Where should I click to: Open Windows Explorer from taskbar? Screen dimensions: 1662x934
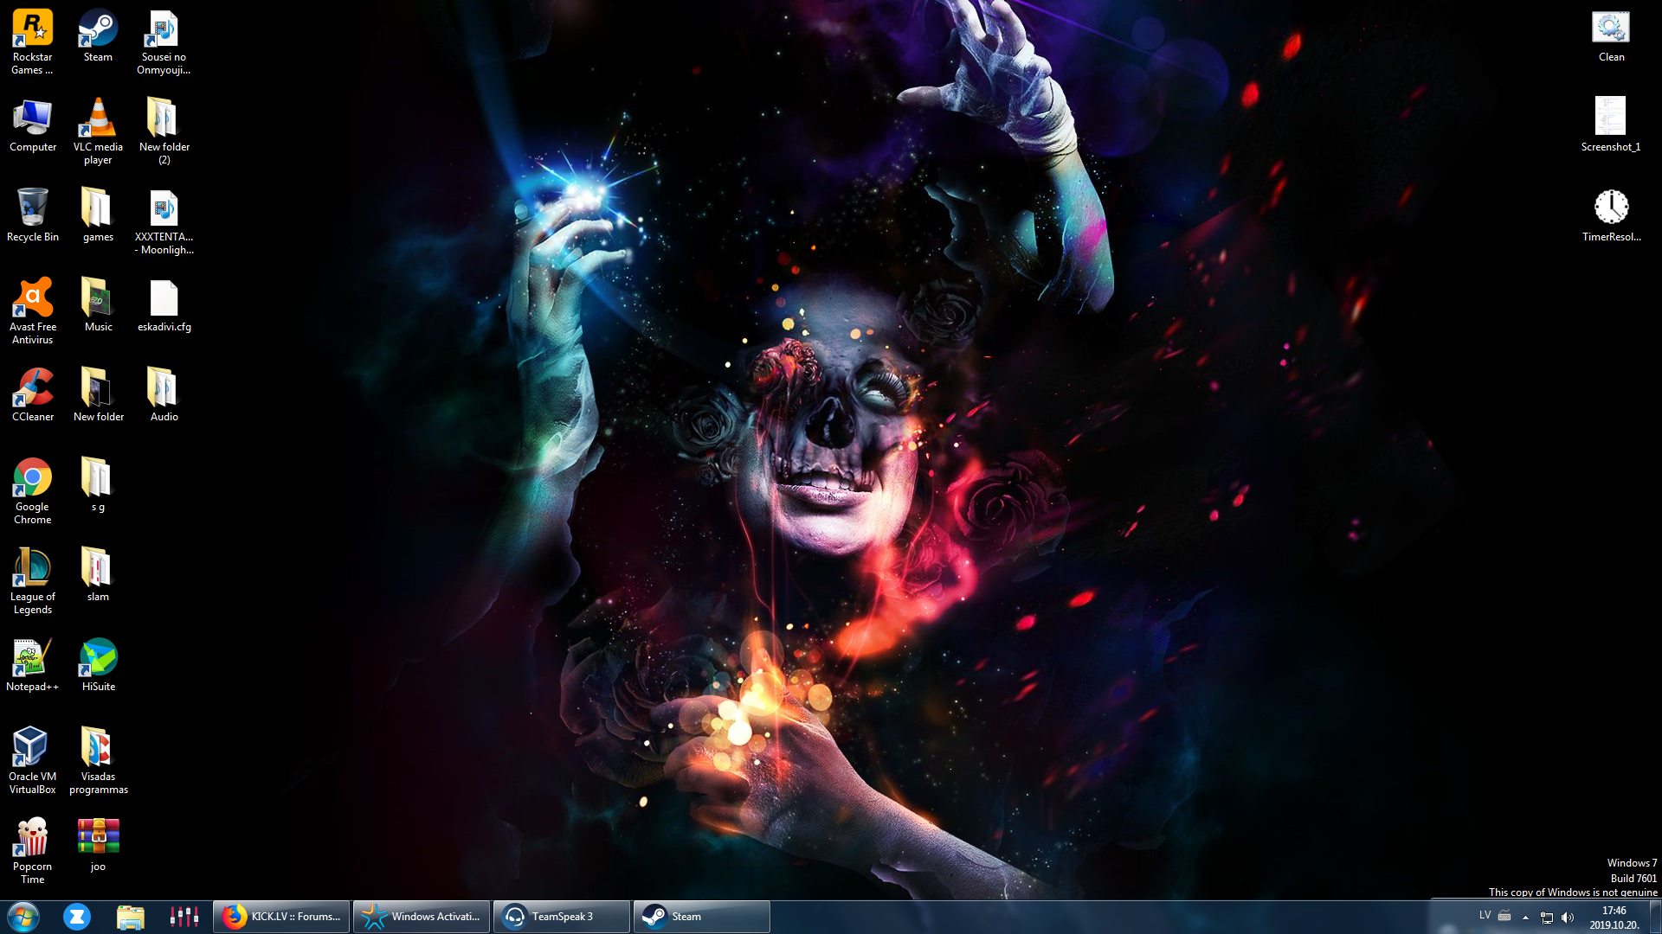pyautogui.click(x=131, y=917)
